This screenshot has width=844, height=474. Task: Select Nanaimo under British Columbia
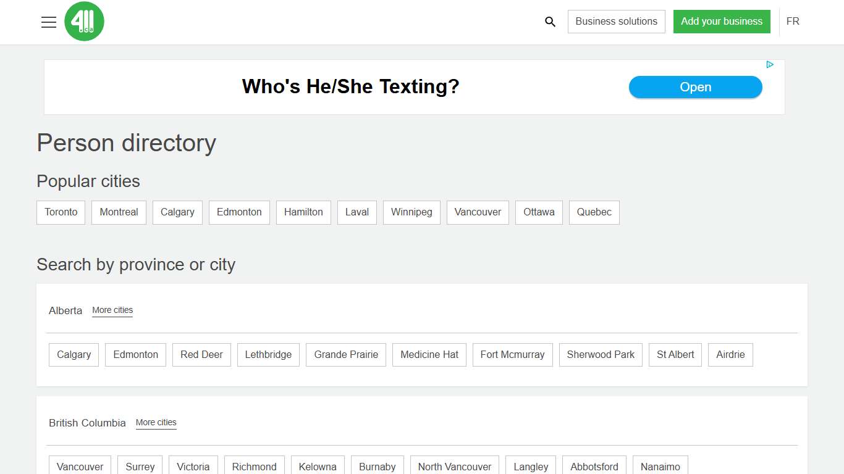660,467
